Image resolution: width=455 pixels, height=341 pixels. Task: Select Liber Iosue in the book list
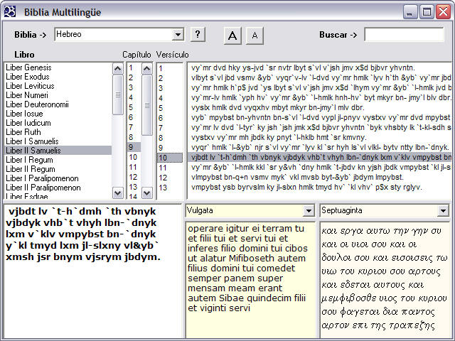tap(58, 114)
